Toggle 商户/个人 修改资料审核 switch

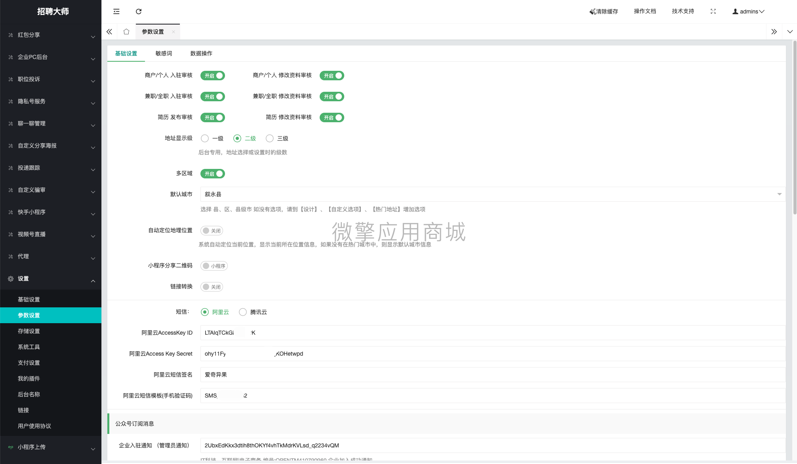(x=332, y=76)
